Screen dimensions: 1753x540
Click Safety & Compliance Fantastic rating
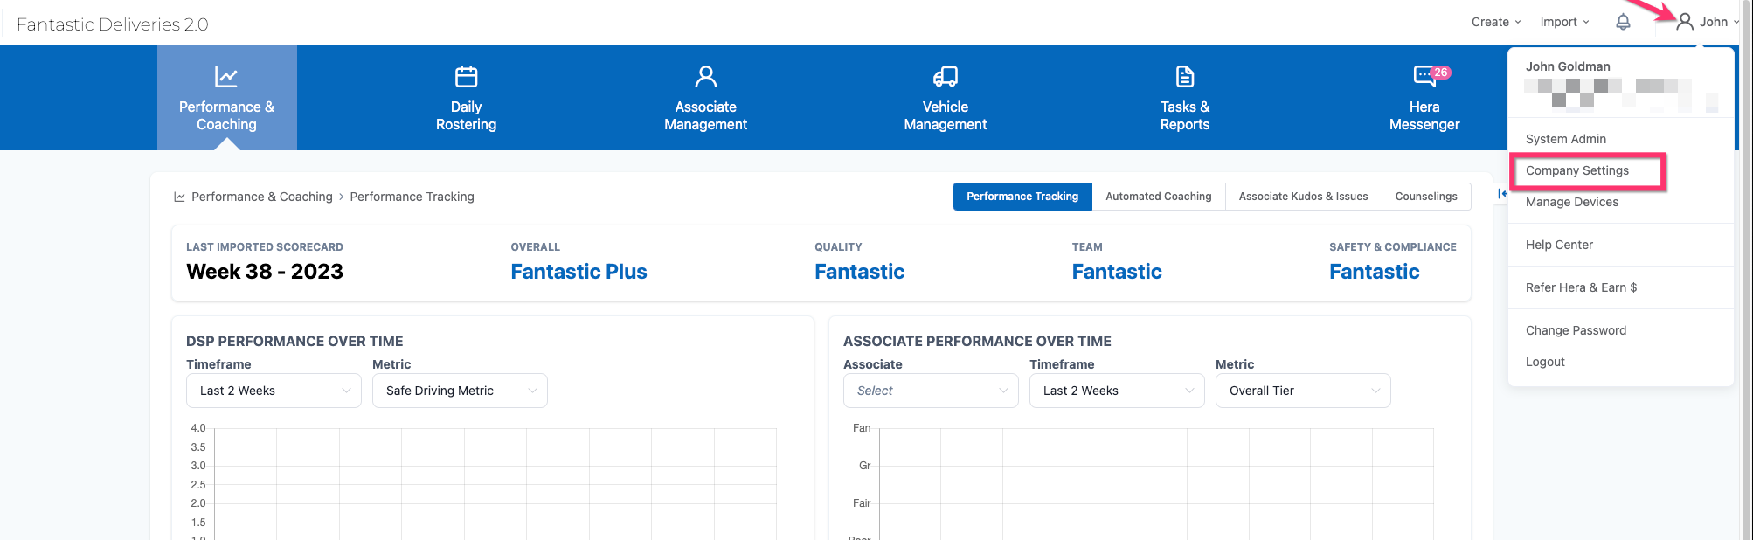click(x=1375, y=272)
